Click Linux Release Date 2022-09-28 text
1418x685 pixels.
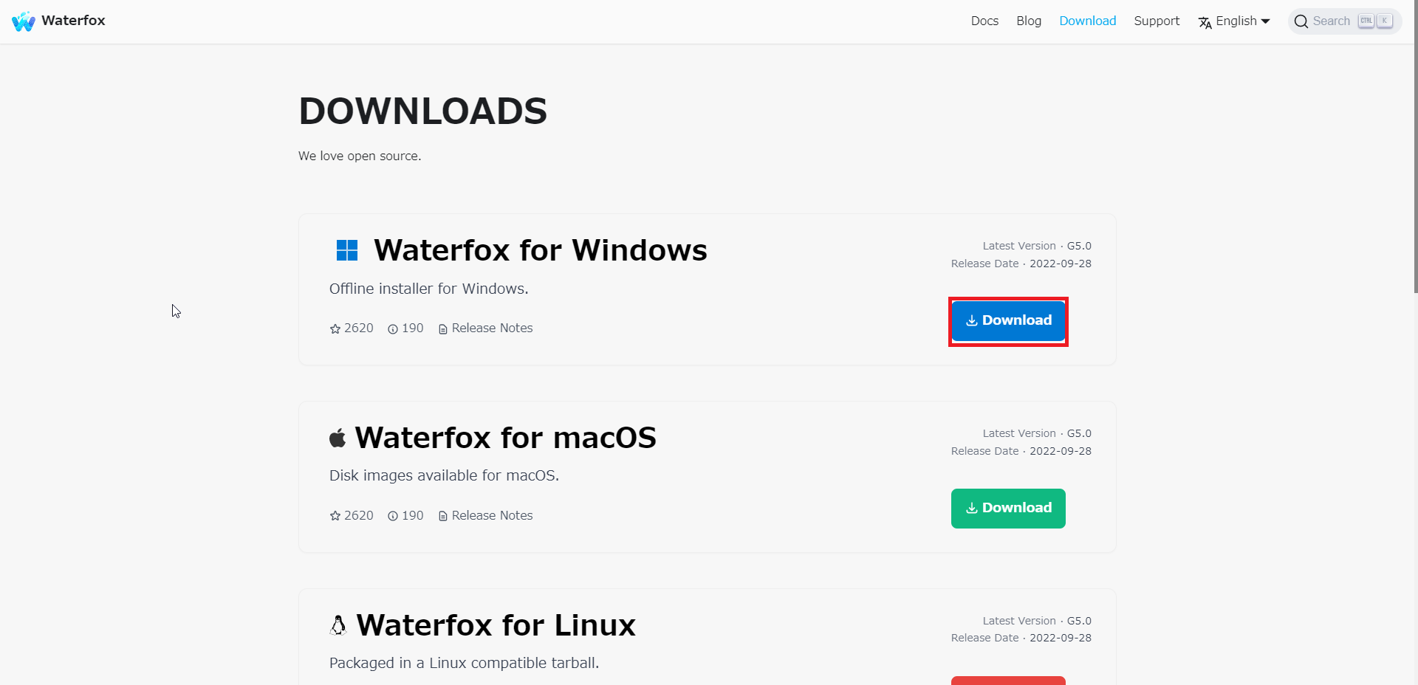point(1021,638)
